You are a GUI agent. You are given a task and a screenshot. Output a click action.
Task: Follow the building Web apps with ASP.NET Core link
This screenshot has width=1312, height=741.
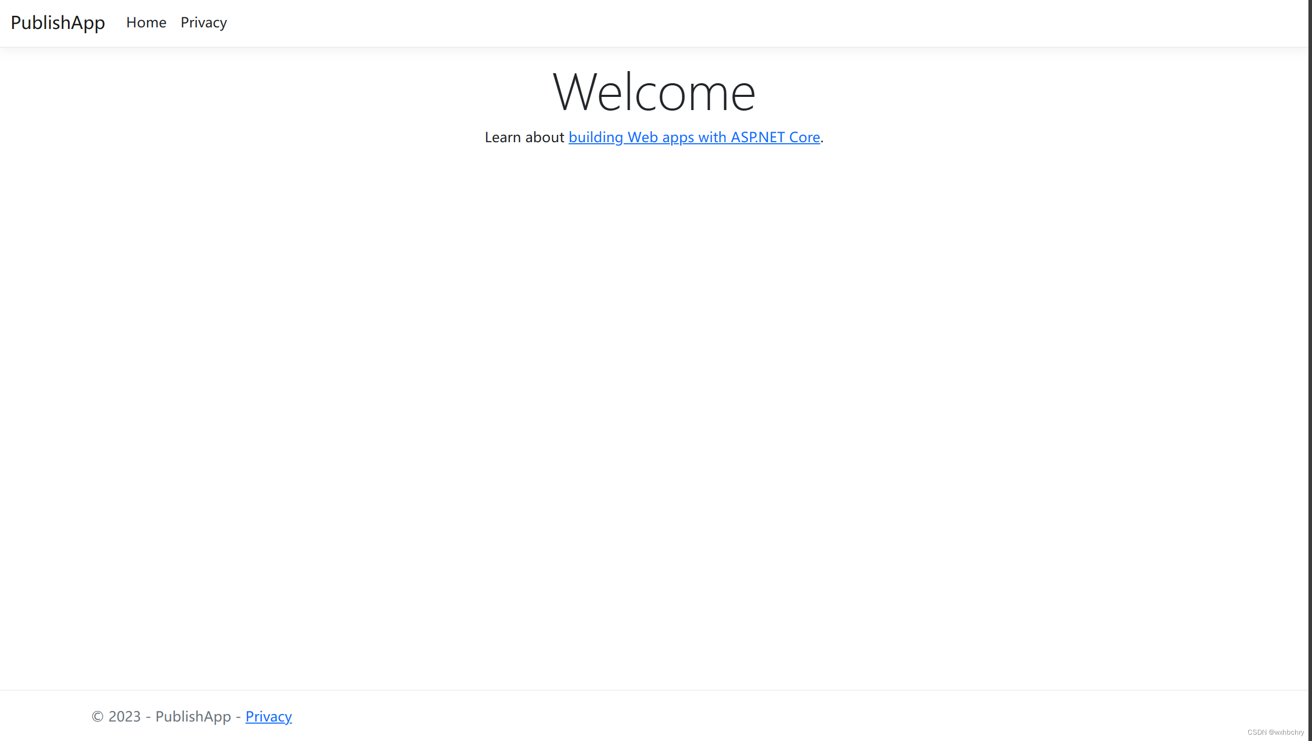[694, 137]
